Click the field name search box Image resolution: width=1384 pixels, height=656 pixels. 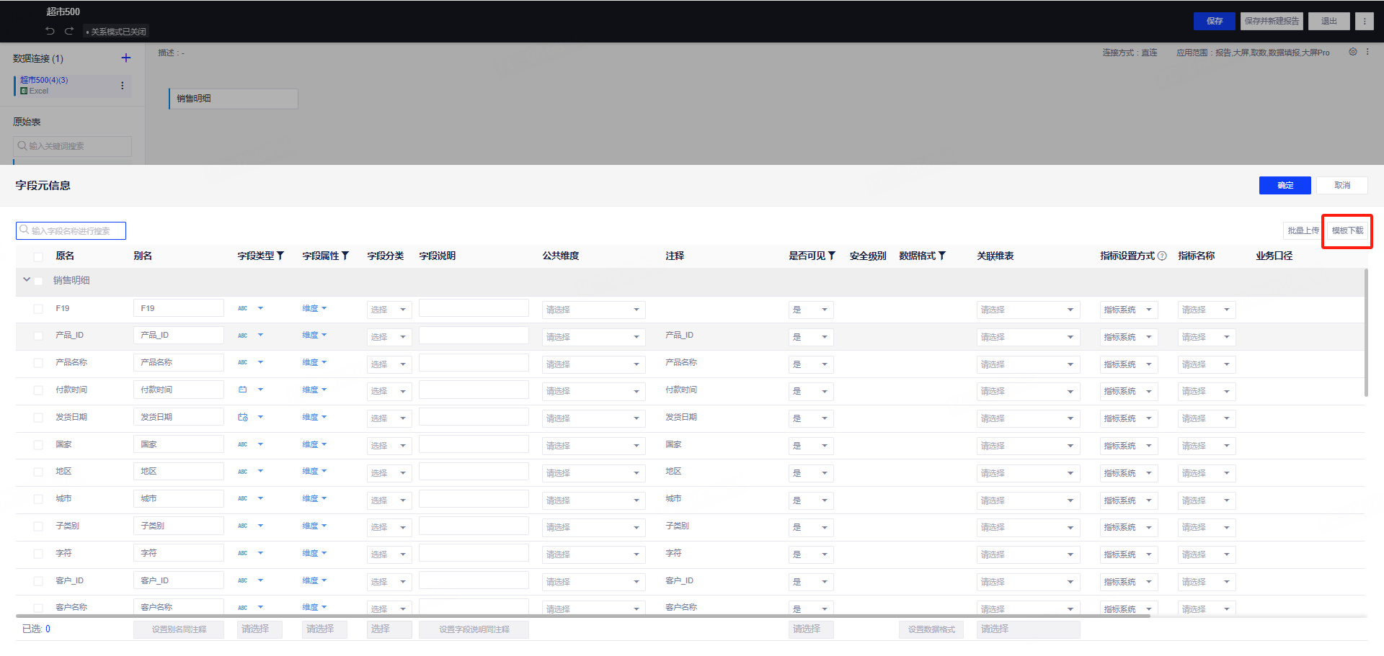pos(71,230)
